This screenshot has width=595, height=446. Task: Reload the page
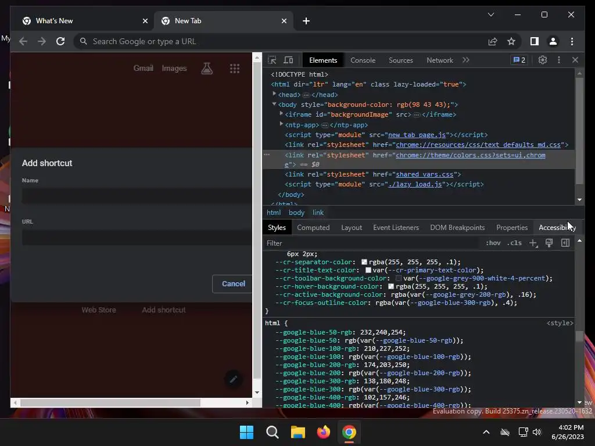click(x=60, y=41)
